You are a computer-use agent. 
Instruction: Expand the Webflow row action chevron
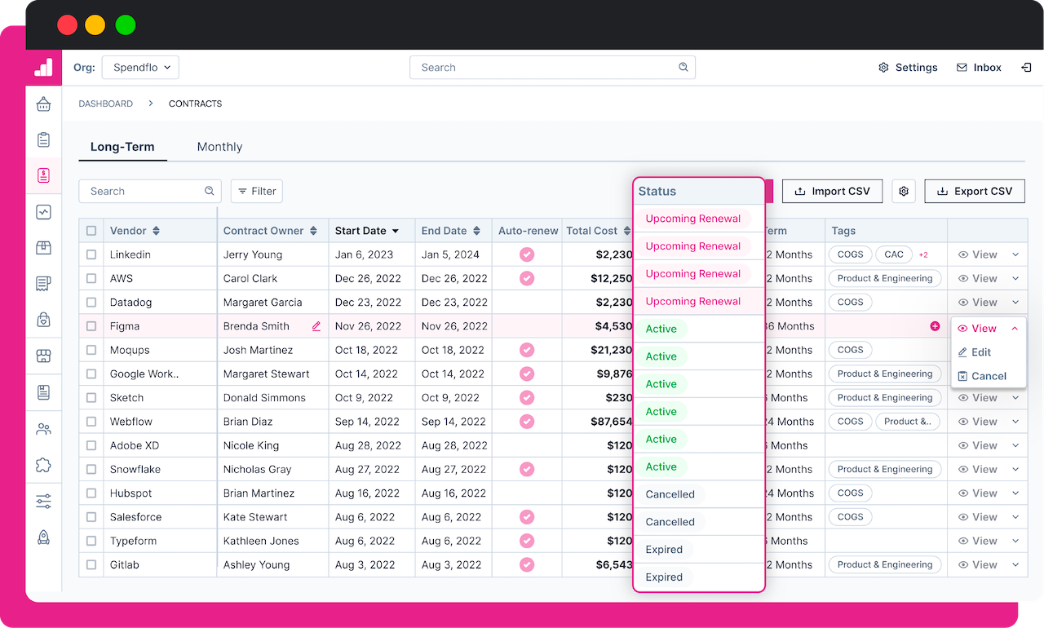click(x=1015, y=422)
